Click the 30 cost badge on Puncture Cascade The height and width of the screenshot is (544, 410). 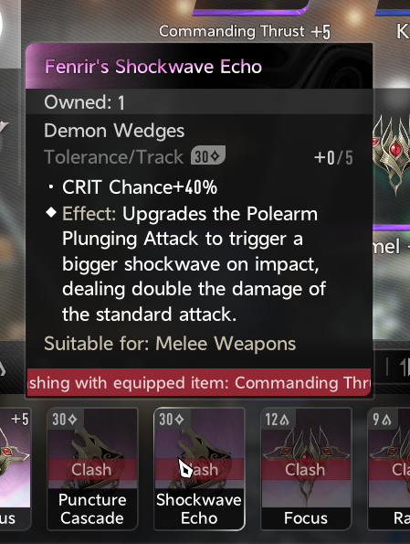click(x=65, y=420)
